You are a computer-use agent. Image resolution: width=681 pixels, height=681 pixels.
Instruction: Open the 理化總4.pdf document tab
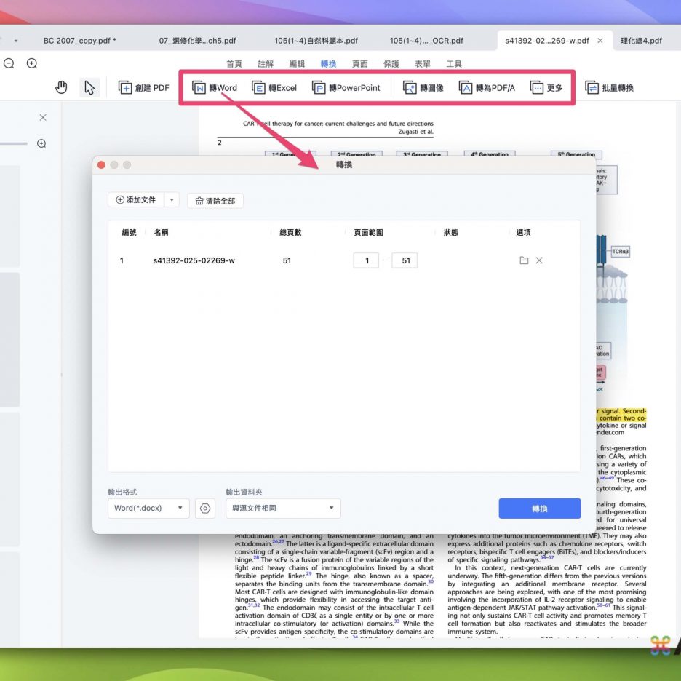(x=641, y=41)
